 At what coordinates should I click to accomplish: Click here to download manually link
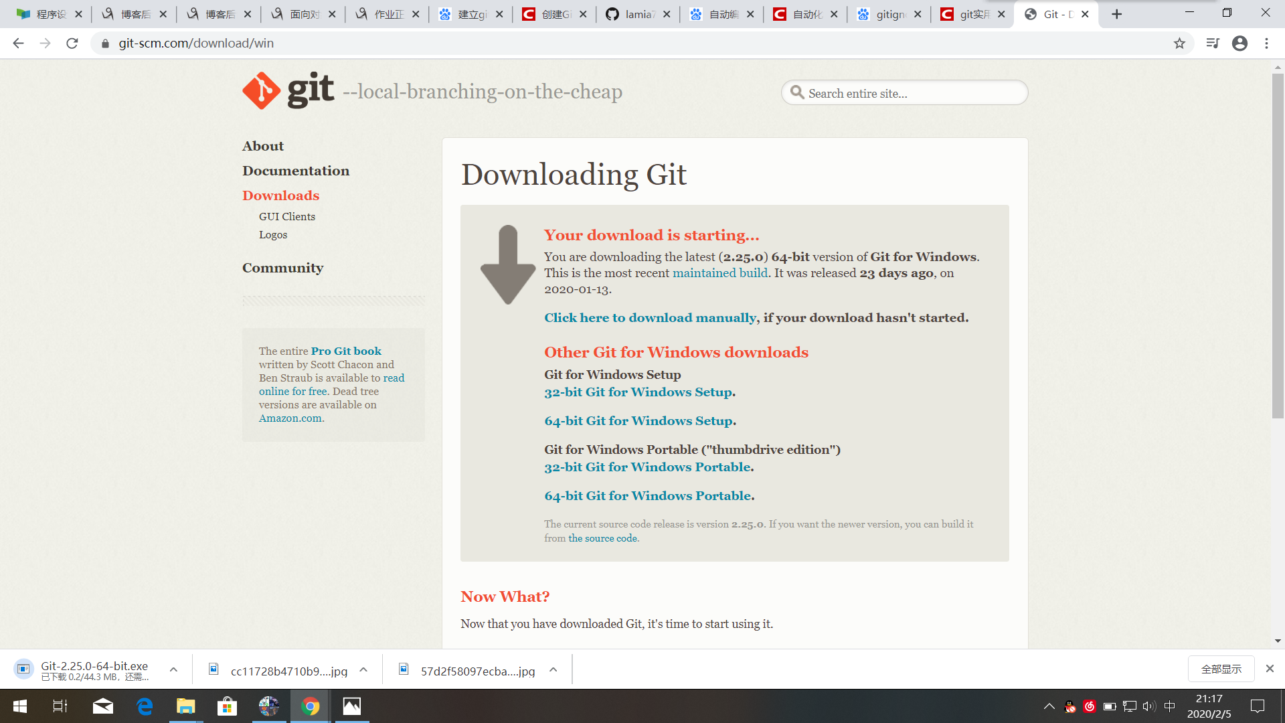point(650,318)
